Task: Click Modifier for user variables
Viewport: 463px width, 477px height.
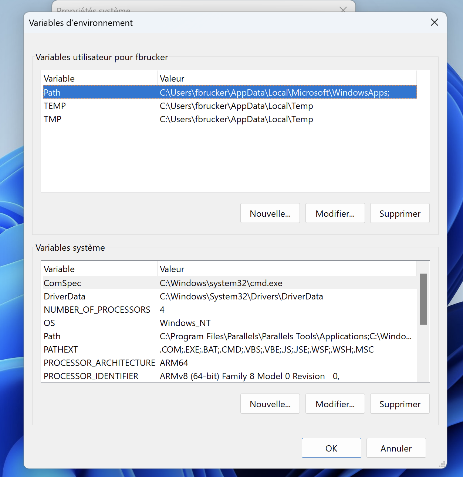Action: click(335, 213)
